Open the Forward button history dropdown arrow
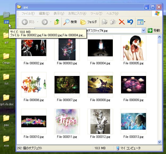Image resolution: width=166 pixels, height=154 pixels. click(x=51, y=22)
